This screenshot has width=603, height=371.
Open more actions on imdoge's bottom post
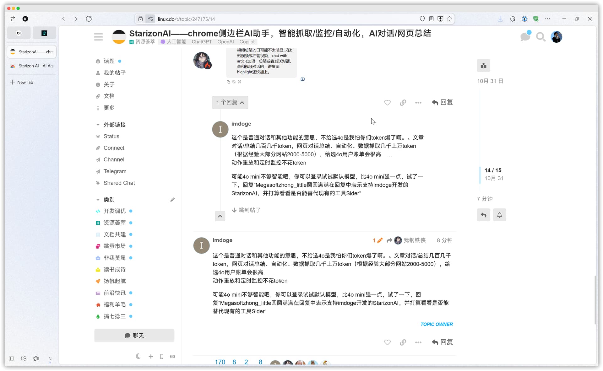click(418, 342)
